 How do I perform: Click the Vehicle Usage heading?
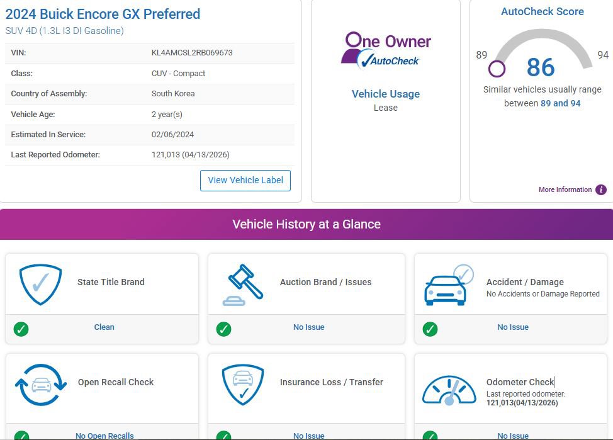[386, 94]
